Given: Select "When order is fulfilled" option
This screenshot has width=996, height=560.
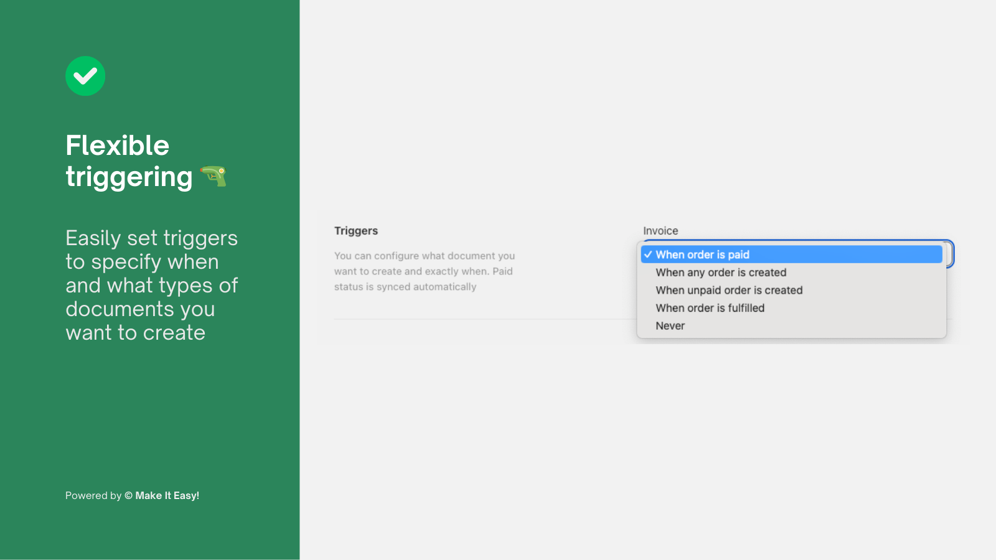Looking at the screenshot, I should click(x=710, y=308).
